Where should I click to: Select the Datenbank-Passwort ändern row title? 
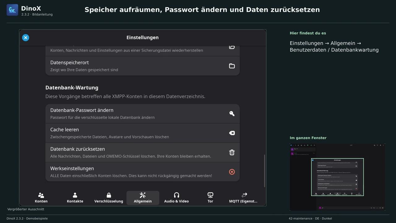82,110
